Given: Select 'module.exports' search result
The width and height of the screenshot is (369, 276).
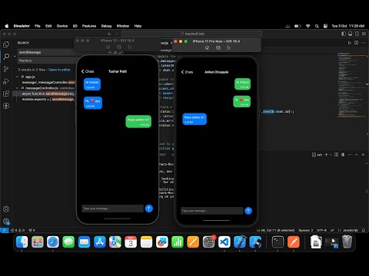Looking at the screenshot, I should (48, 99).
